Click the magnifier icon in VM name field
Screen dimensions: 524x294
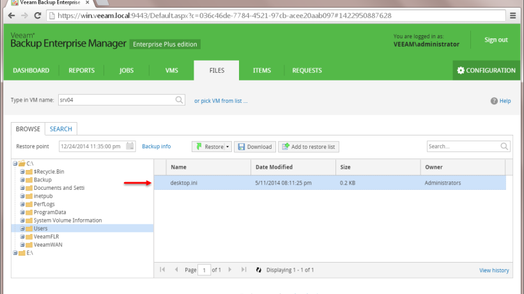point(180,100)
